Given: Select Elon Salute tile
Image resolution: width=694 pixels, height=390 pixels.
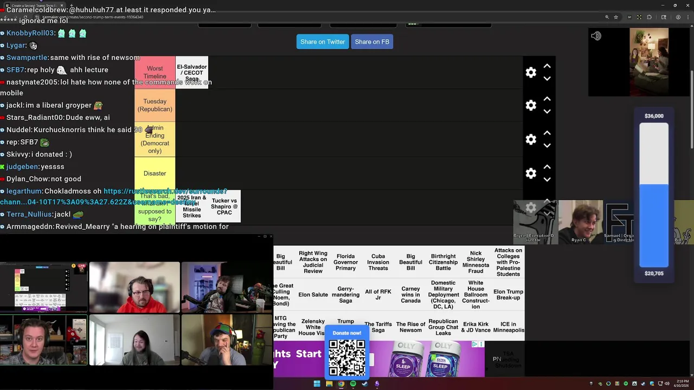Looking at the screenshot, I should [x=313, y=295].
